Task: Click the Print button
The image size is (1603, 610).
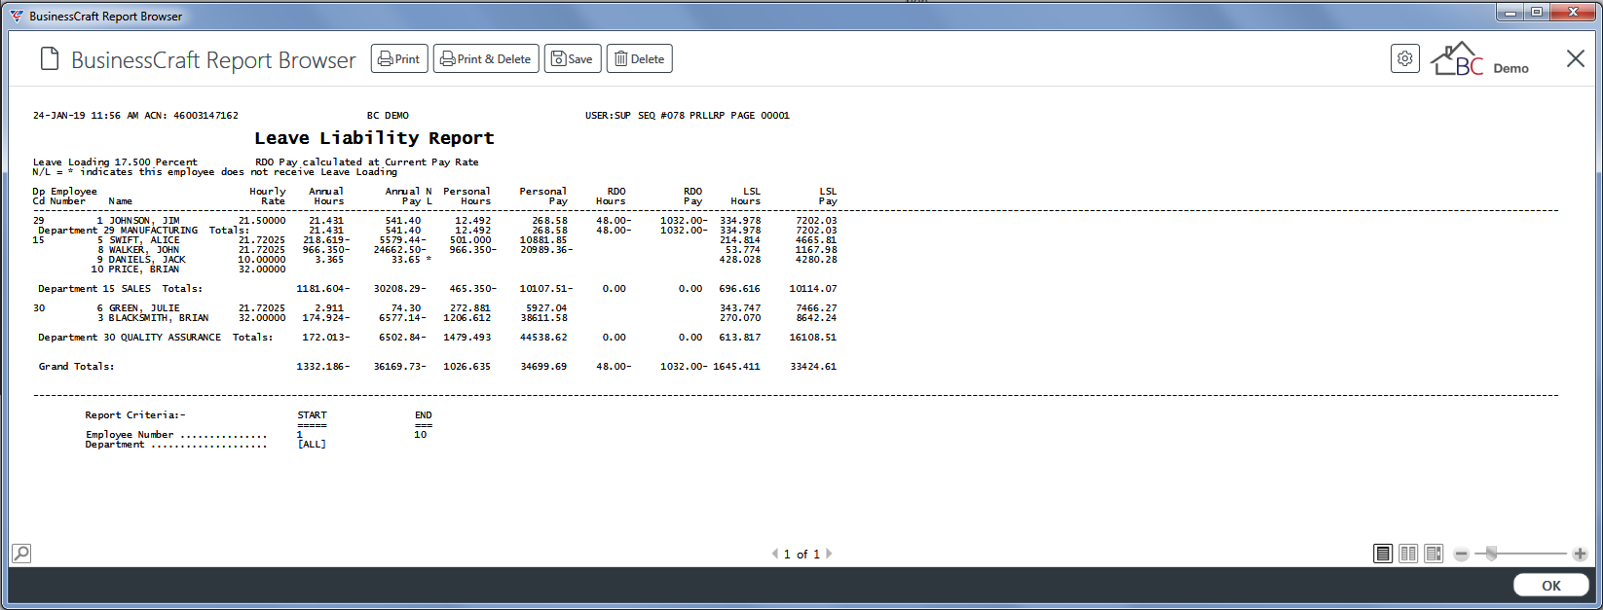Action: tap(399, 58)
